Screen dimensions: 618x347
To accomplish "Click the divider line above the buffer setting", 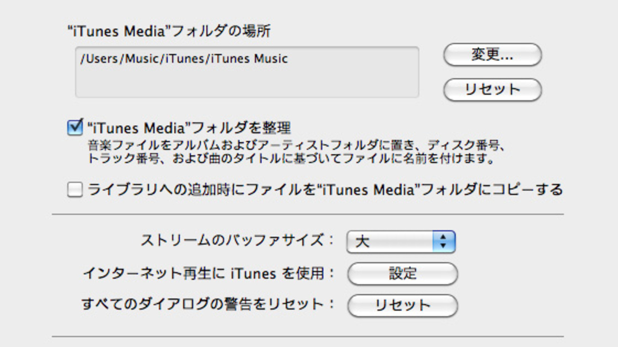I will tap(308, 214).
